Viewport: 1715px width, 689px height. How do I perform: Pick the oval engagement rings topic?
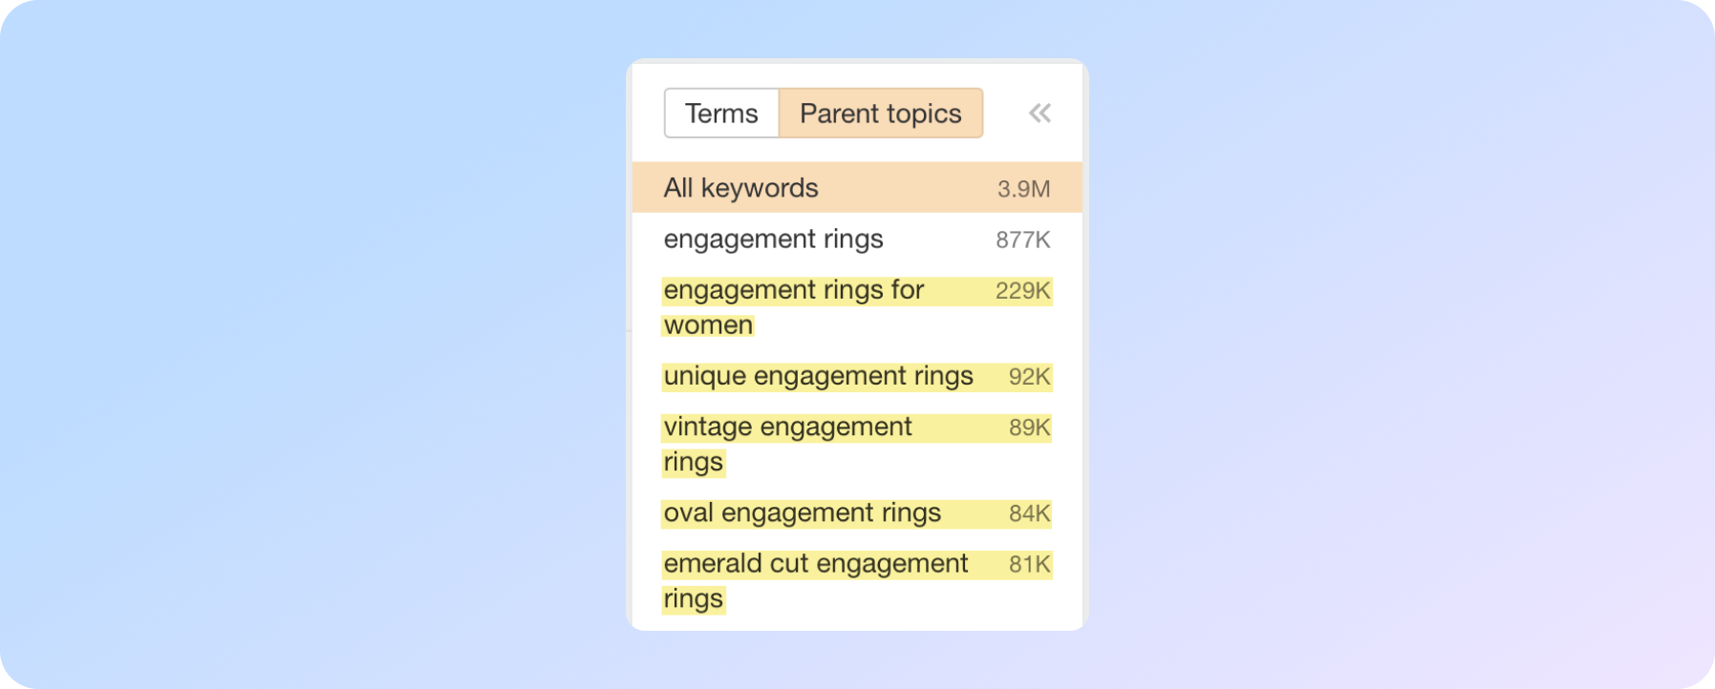802,513
